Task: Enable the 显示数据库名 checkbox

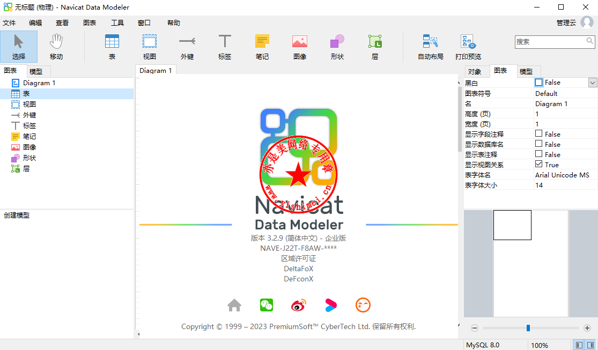Action: pyautogui.click(x=538, y=144)
